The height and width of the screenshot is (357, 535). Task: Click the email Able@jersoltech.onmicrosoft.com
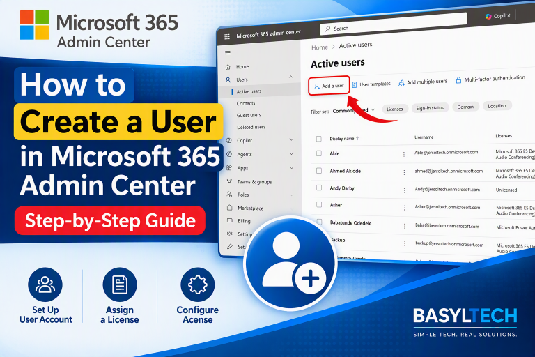[446, 153]
